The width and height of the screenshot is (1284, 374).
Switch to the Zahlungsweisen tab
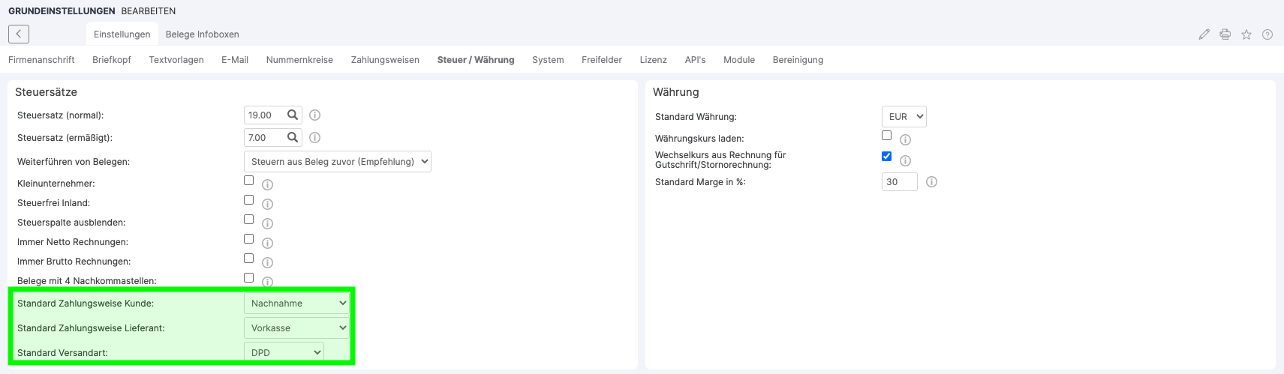coord(385,60)
